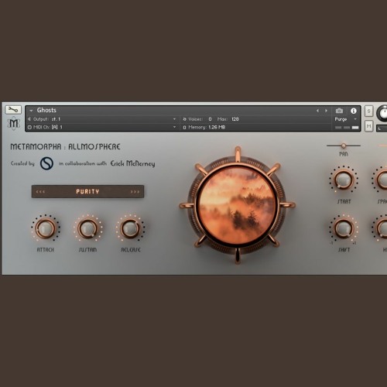Open the Purge menu dropdown
Viewport: 387px width, 387px height.
355,119
